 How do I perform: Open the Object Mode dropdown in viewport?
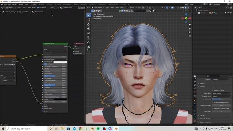pos(98,7)
